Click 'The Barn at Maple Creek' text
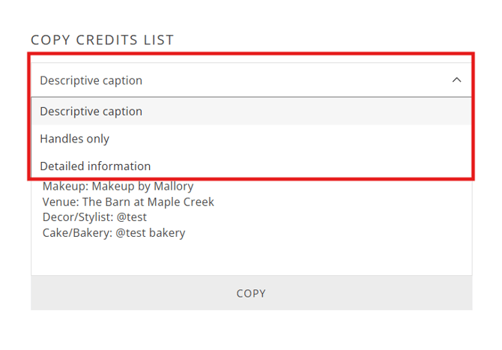Screen dimensions: 502x350 pos(148,202)
